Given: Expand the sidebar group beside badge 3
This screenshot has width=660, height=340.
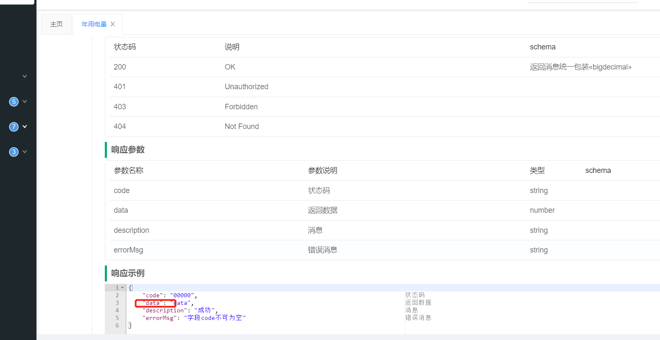Looking at the screenshot, I should [25, 152].
